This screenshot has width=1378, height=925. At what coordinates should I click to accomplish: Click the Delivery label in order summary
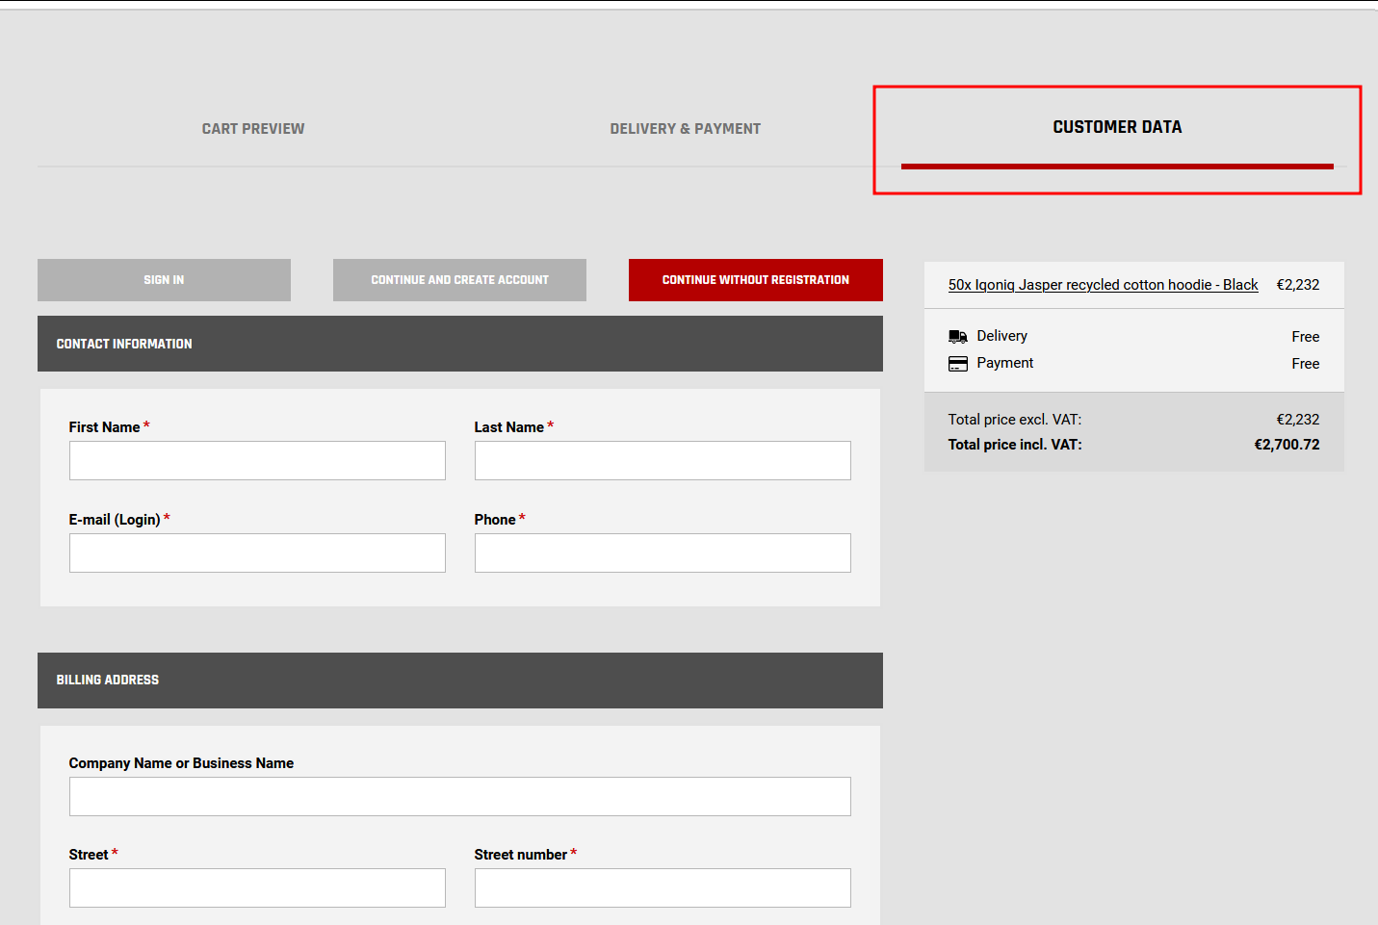click(x=1001, y=336)
